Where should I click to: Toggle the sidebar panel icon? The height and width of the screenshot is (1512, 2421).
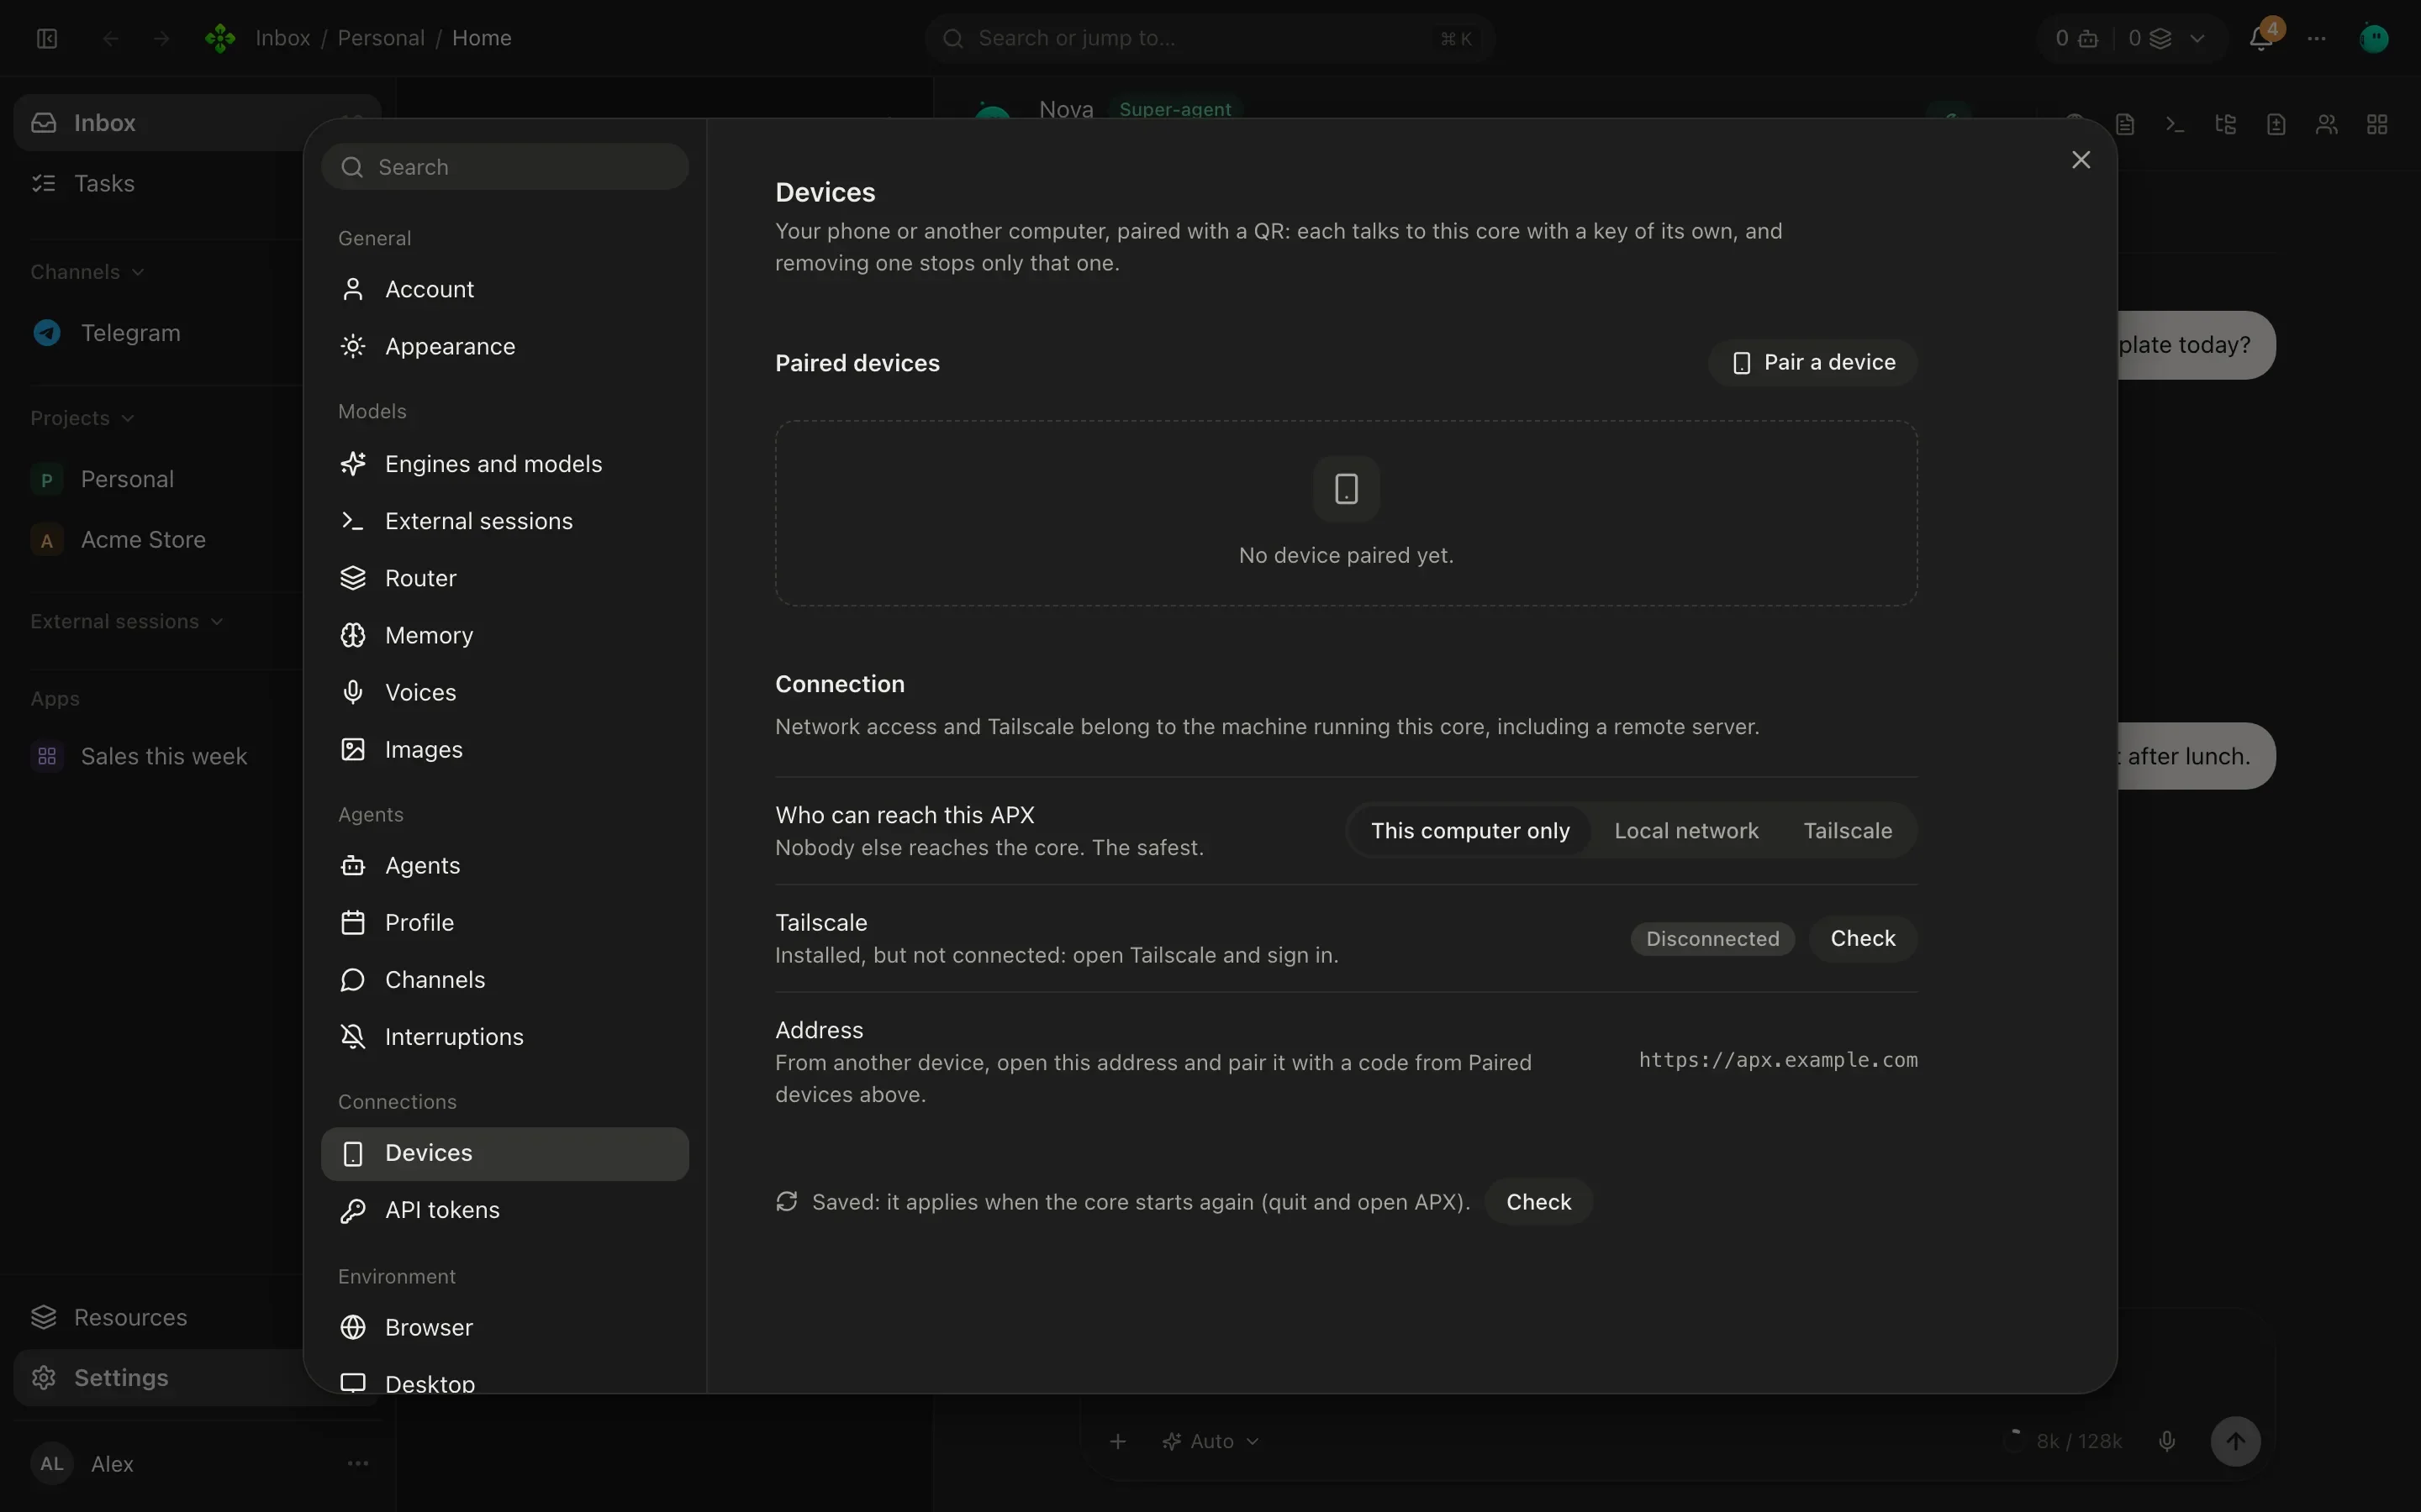point(47,38)
